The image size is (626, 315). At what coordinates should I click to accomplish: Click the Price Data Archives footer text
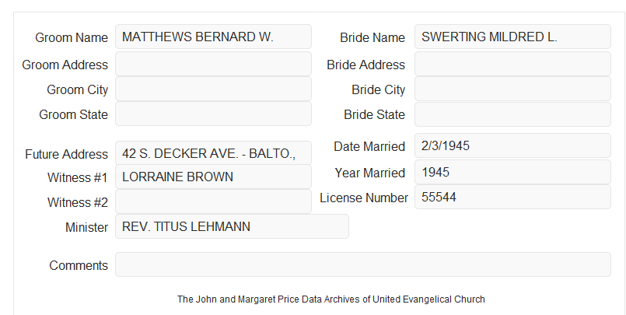coord(331,299)
